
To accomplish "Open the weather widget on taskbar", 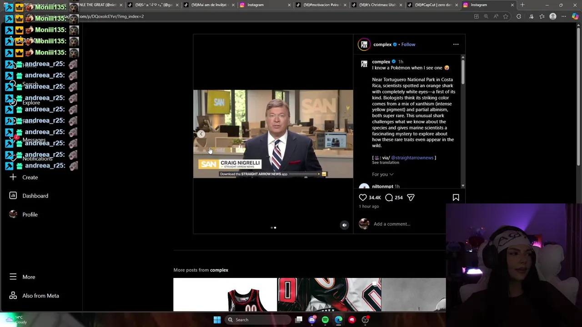I will [15, 320].
